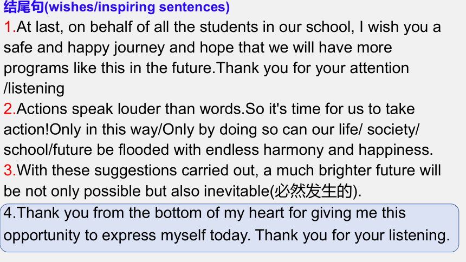Image resolution: width=466 pixels, height=262 pixels.
Task: Click the word 'journey' in the second line
Action: click(139, 48)
